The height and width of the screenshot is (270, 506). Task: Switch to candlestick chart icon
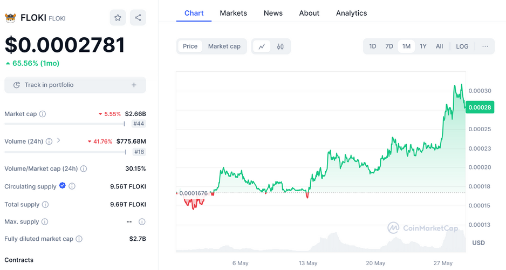[280, 46]
